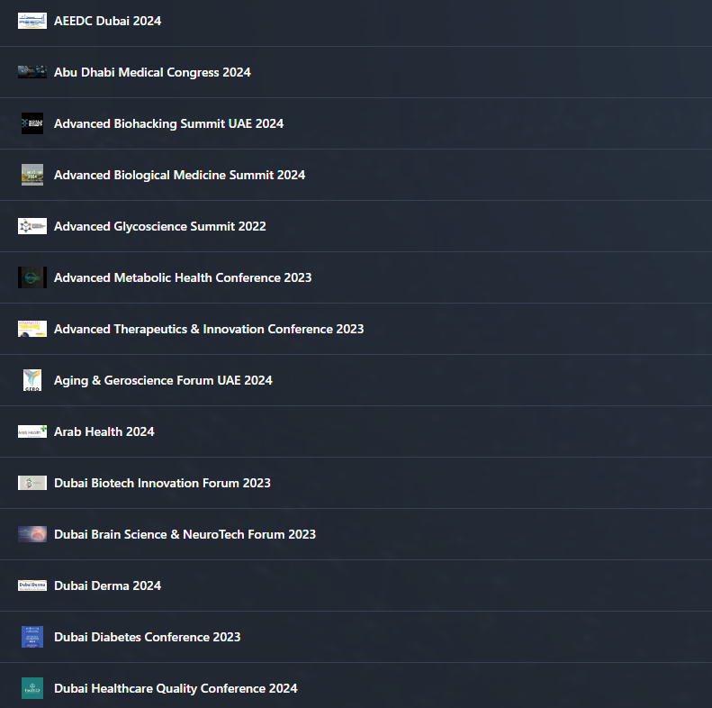
Task: Click the Advanced Biohacking Summit logo icon
Action: [x=32, y=123]
